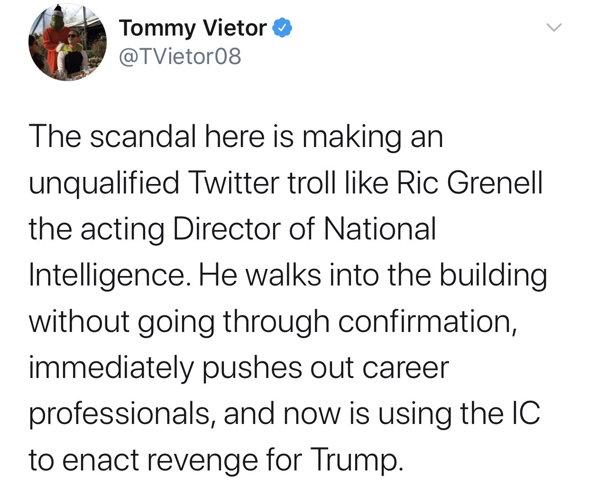Open Tommy Vietor's profile picture
This screenshot has width=589, height=488.
tap(68, 43)
